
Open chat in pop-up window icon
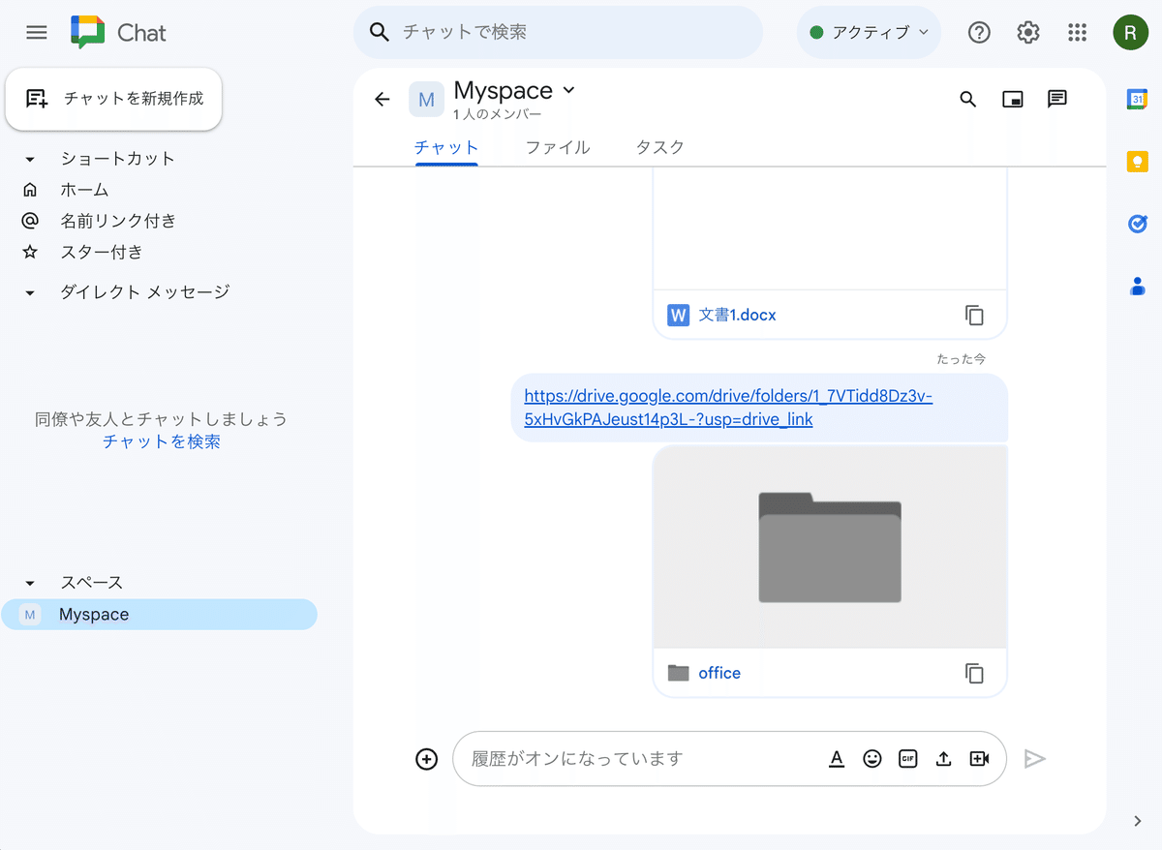click(x=1013, y=99)
